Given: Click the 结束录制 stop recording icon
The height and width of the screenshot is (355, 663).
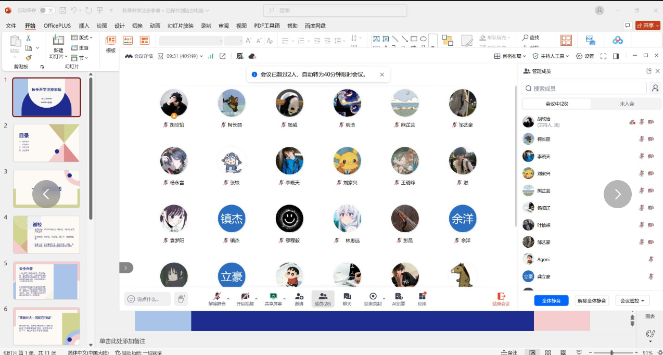Looking at the screenshot, I should (x=373, y=297).
